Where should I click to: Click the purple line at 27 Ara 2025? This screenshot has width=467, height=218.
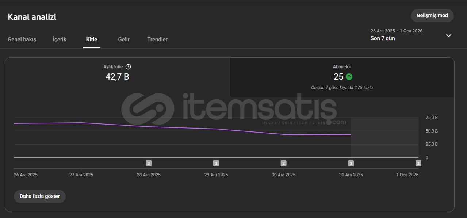81,123
